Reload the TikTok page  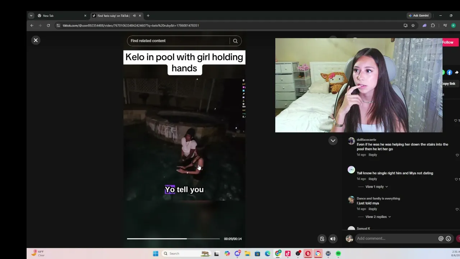tap(48, 26)
